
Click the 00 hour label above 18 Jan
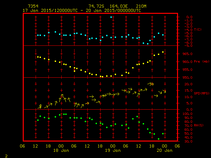61,146
